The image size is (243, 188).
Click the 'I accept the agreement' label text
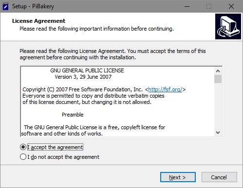[x=55, y=147]
